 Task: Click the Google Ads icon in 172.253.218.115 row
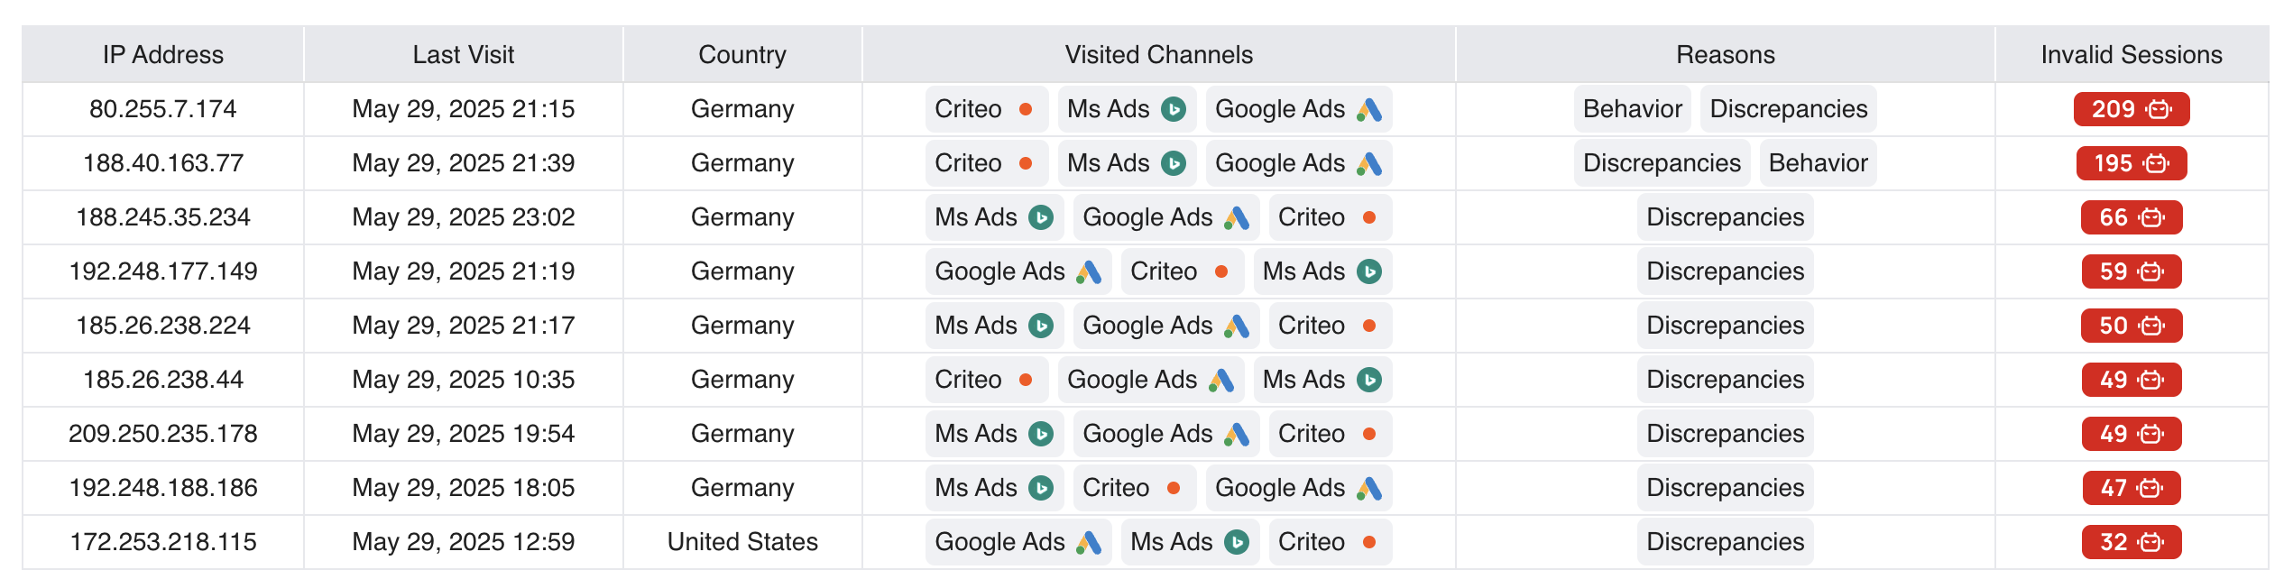(x=1089, y=542)
